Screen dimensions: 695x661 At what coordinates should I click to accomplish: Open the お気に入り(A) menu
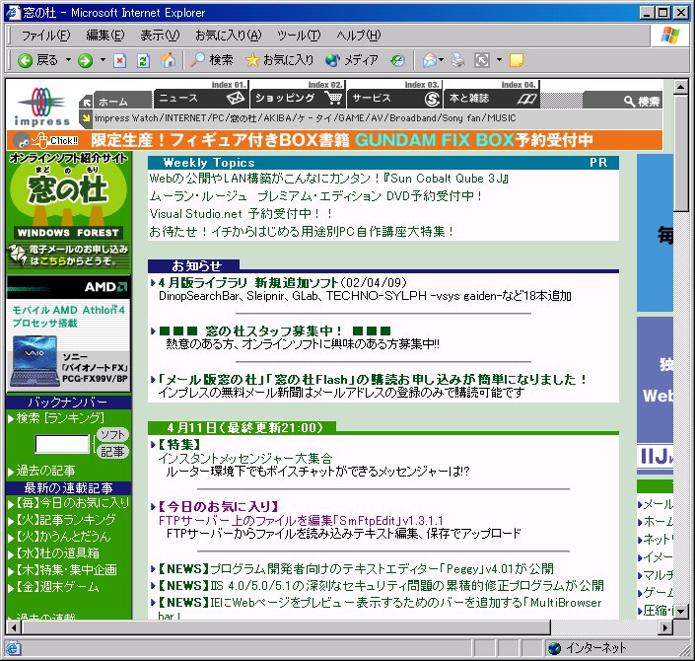coord(229,36)
